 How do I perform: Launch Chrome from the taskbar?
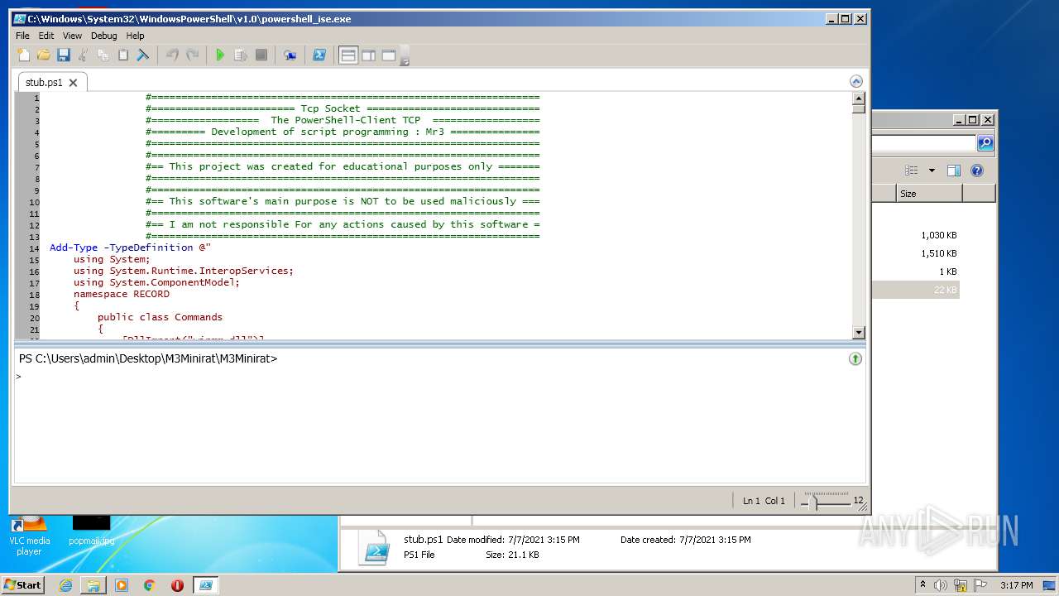pyautogui.click(x=150, y=585)
